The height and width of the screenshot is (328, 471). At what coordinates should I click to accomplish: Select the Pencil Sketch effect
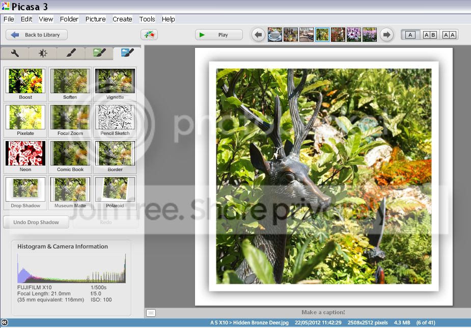click(x=115, y=118)
